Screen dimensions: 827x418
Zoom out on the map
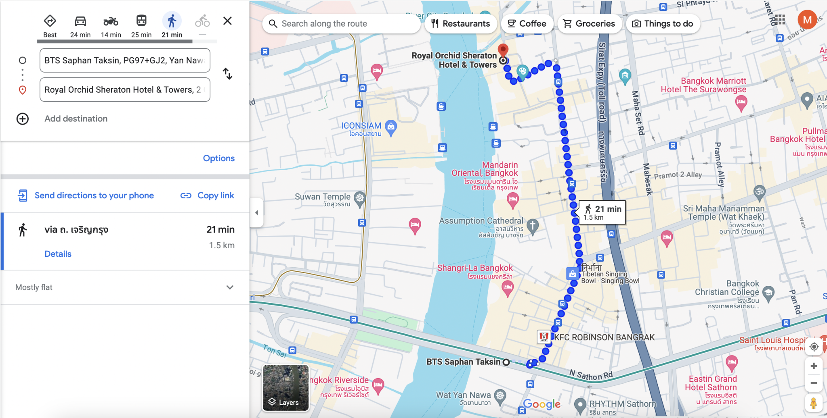point(814,383)
